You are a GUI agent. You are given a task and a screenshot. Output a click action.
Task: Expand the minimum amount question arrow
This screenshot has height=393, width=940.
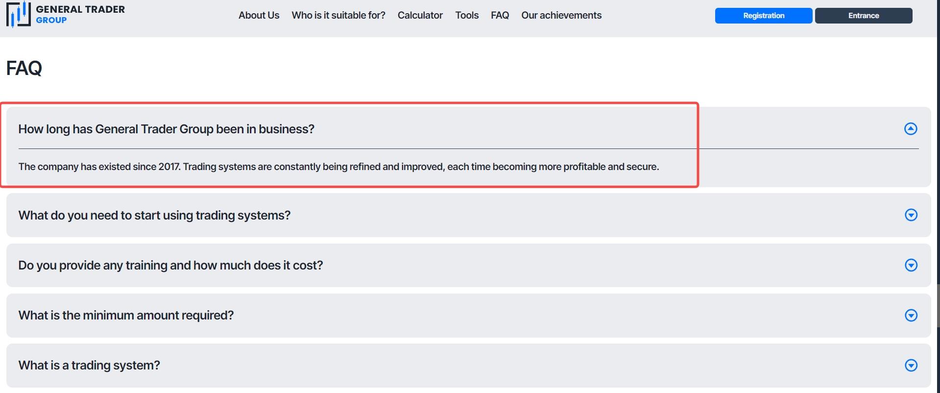[x=911, y=315]
